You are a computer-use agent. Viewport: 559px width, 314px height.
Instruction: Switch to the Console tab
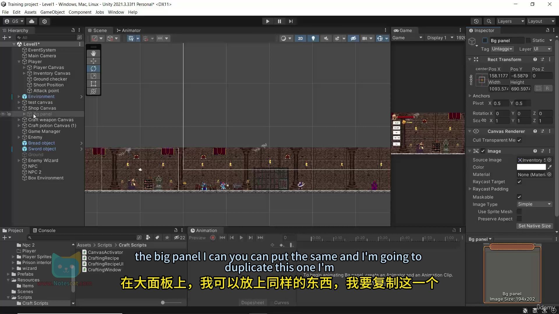tap(44, 230)
